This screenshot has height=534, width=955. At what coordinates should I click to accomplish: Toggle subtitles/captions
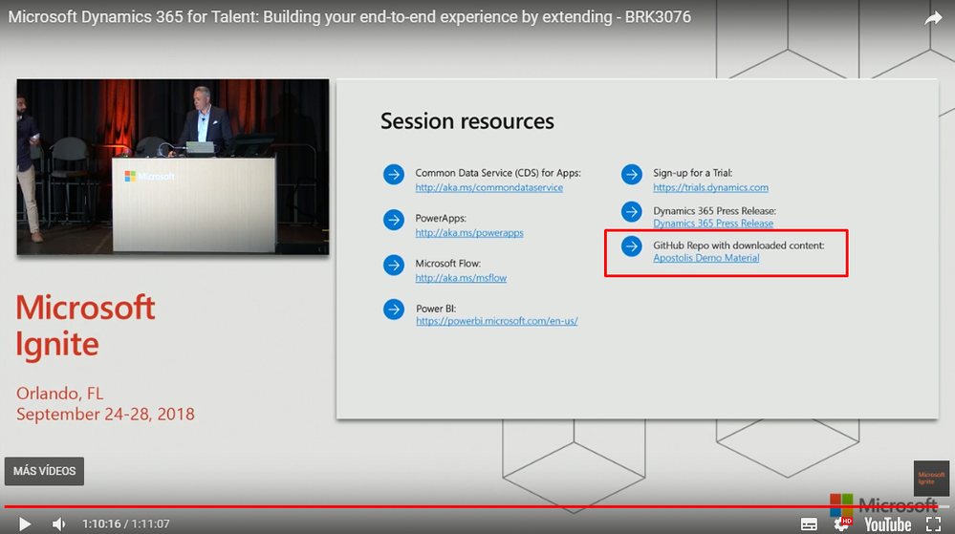[x=809, y=524]
